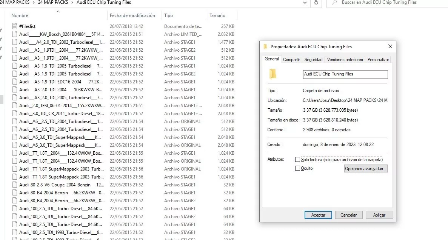Click the magnifier icon in the search box
Screen dimensions: 448x240
tap(334, 3)
